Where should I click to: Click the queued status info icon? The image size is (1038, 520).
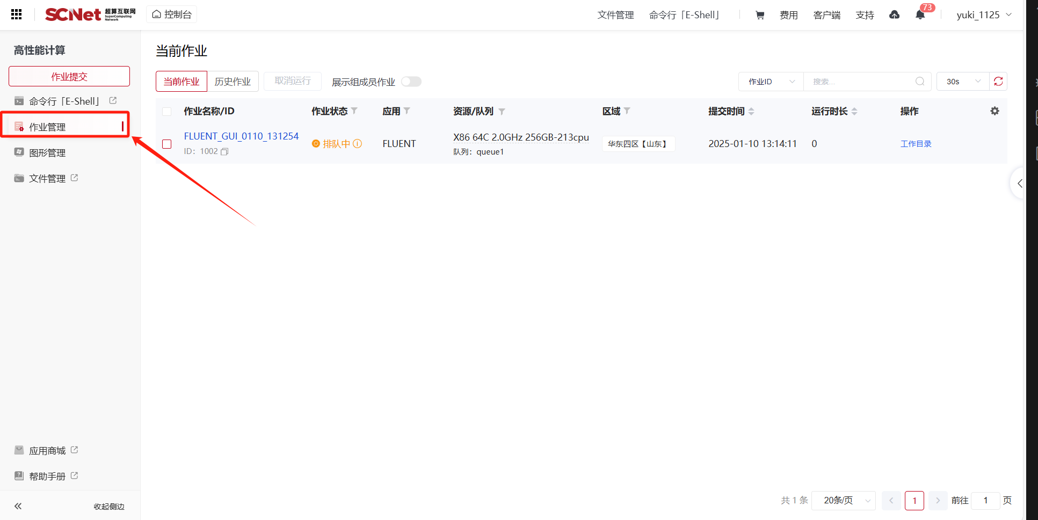pos(358,144)
